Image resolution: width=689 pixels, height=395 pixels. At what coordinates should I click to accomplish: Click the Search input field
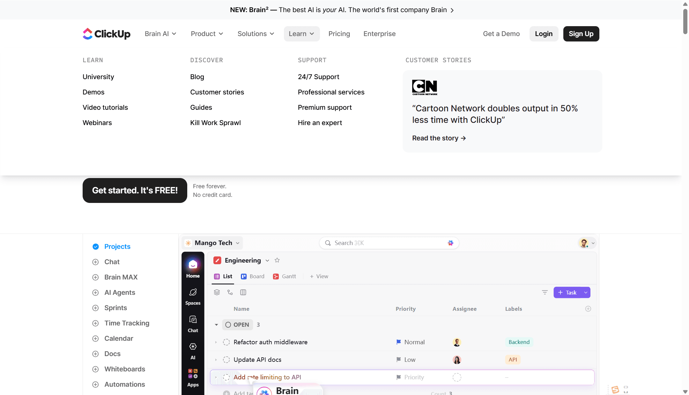pyautogui.click(x=389, y=243)
